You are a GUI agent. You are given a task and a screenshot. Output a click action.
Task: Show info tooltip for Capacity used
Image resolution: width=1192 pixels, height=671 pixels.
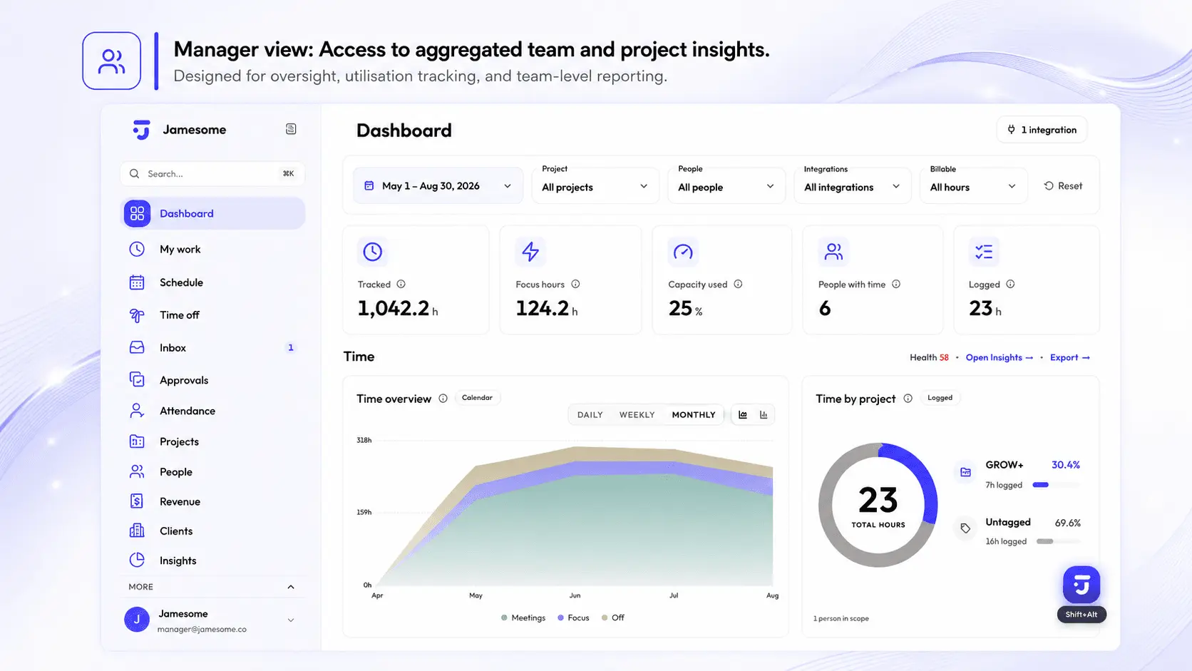(738, 284)
